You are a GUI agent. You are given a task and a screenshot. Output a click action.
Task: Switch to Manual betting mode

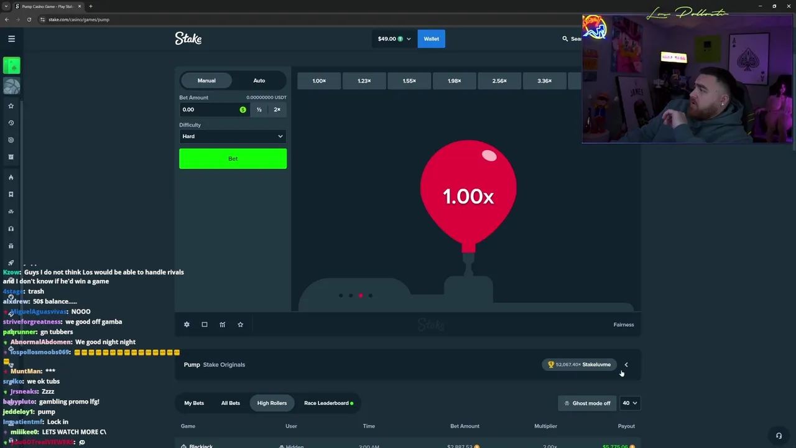[206, 80]
